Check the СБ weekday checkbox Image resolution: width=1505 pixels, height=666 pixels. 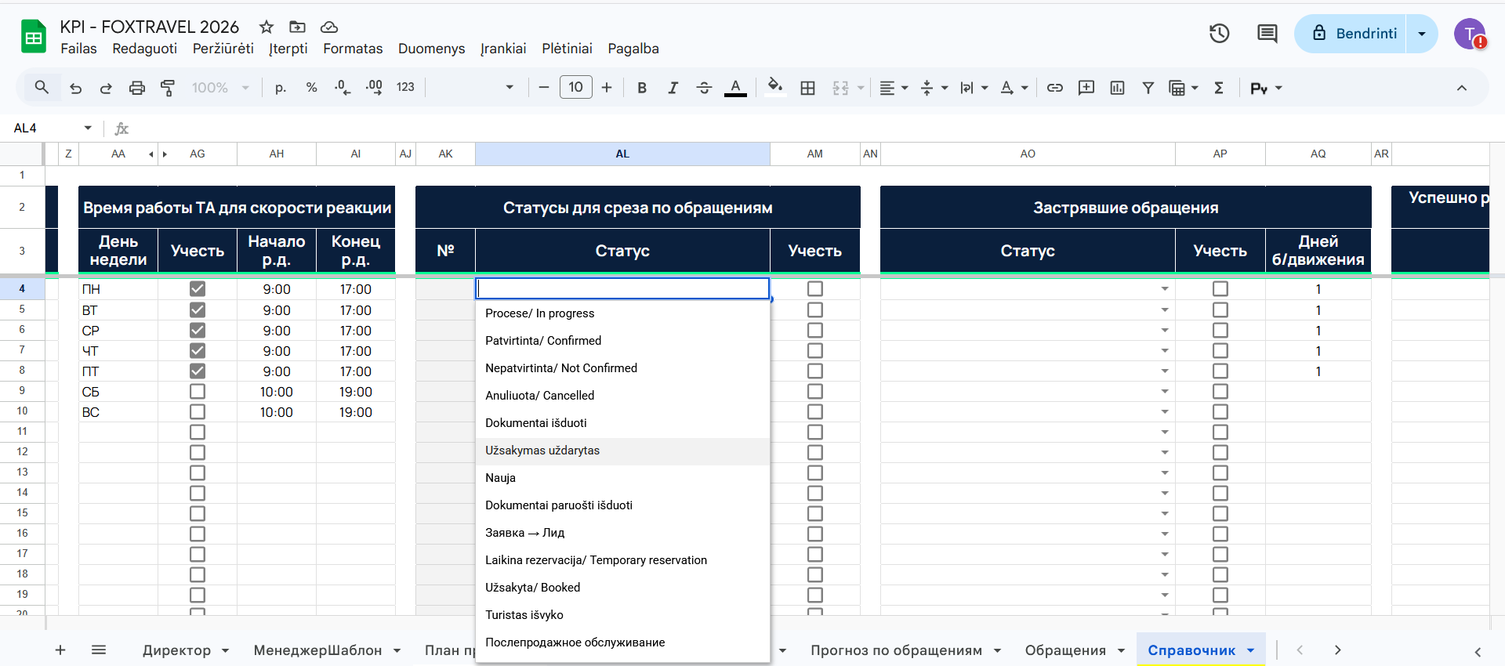tap(198, 392)
